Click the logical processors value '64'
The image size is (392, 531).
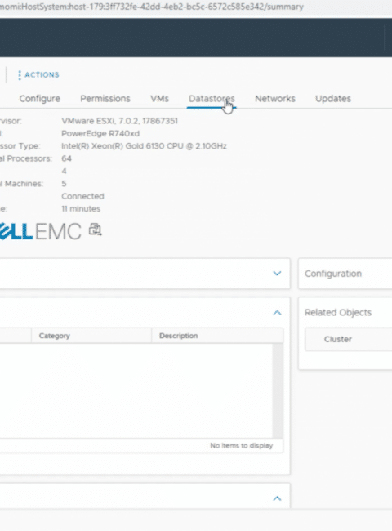(66, 158)
